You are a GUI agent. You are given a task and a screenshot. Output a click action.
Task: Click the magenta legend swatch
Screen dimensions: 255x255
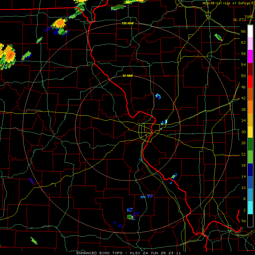250,56
